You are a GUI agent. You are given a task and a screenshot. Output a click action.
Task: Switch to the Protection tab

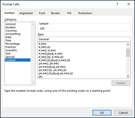pyautogui.click(x=85, y=13)
